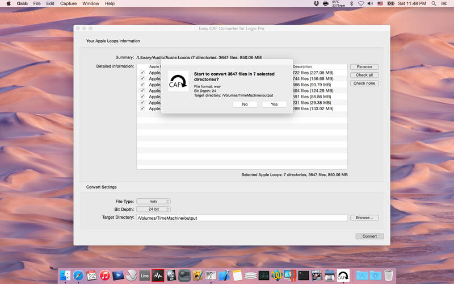Screen dimensions: 454x284
Task: Open the Capture menu
Action: tap(68, 3)
